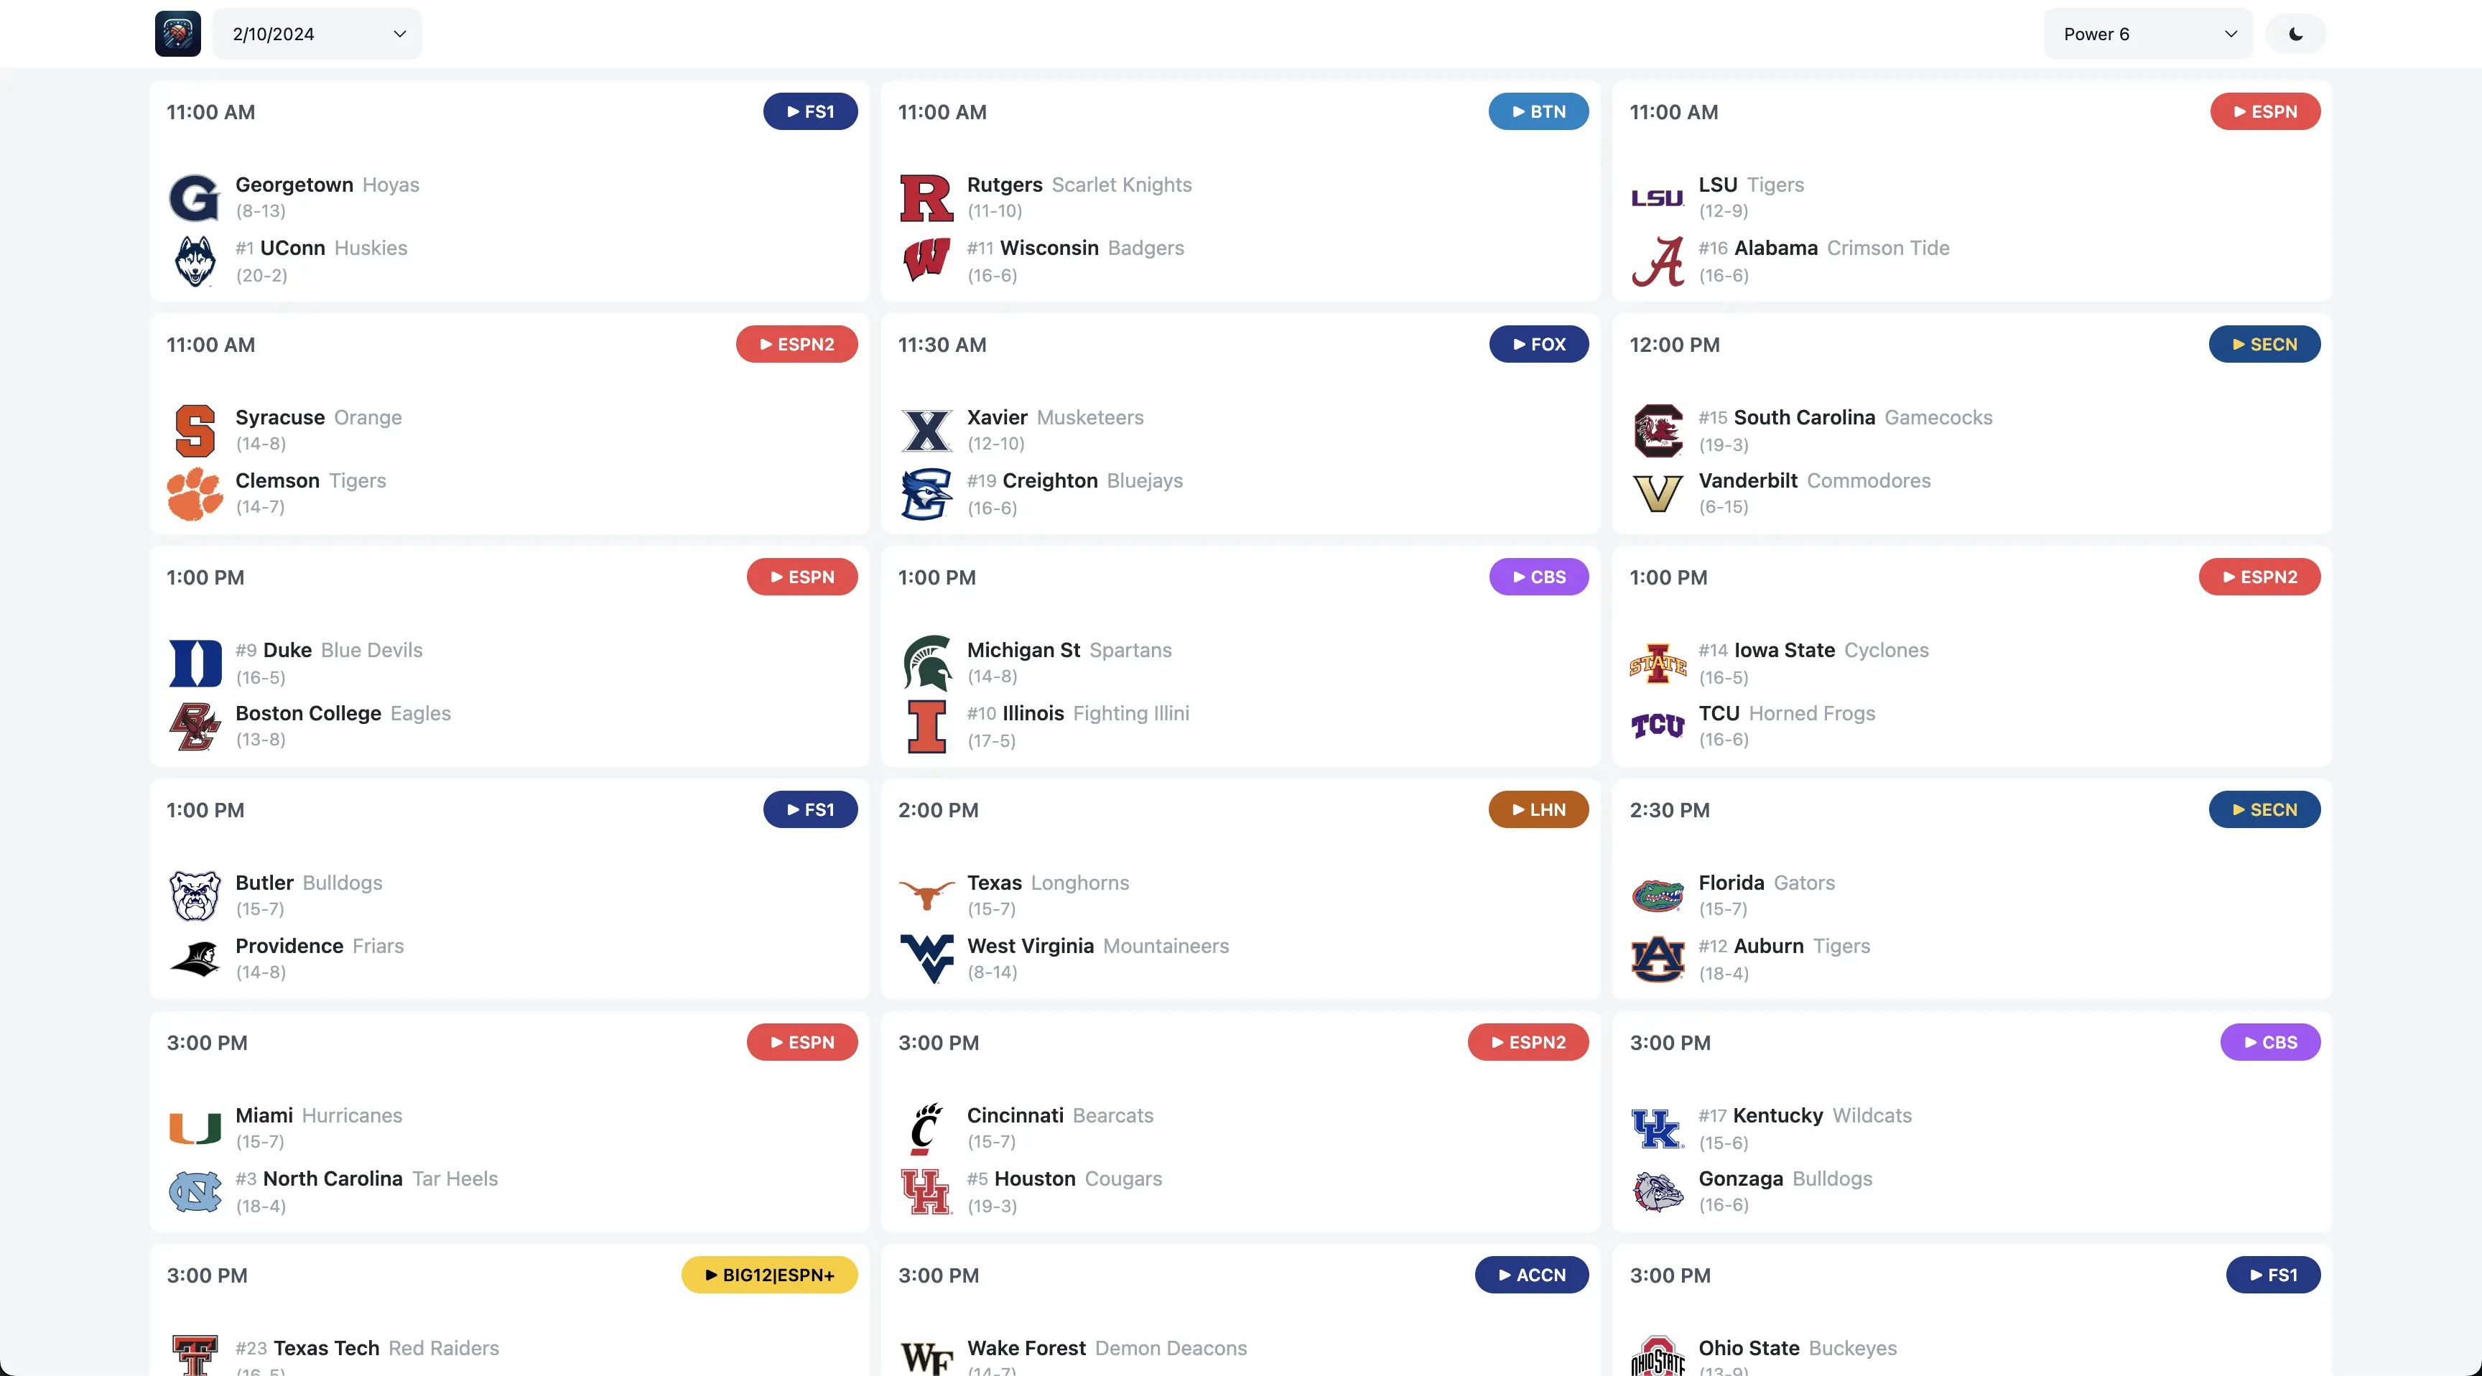Click the Clemson Tigers paw logo
Viewport: 2482px width, 1376px height.
(x=195, y=493)
